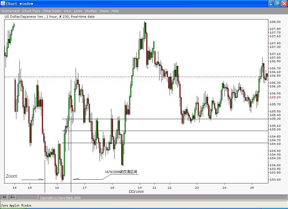Click the 107.80 price axis label
This screenshot has width=288, height=209.
pos(275,29)
